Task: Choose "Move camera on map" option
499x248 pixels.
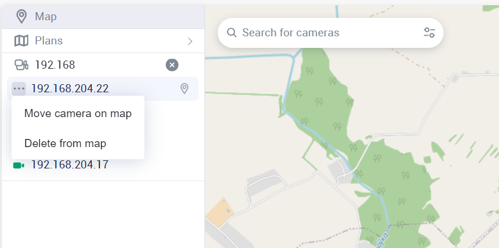Action: coord(78,114)
